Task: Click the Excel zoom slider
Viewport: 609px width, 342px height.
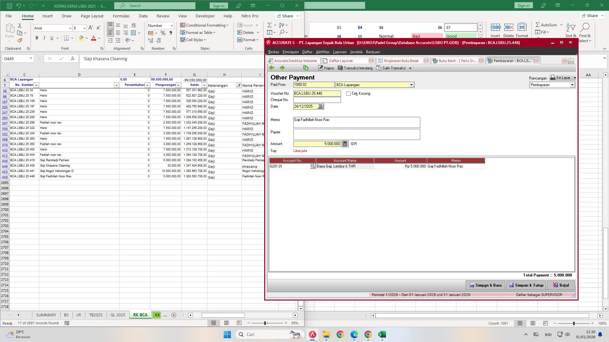Action: pyautogui.click(x=265, y=323)
